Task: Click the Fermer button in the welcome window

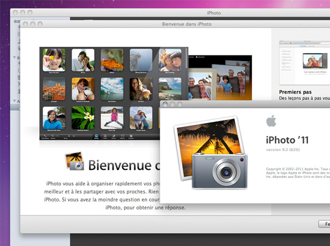Action: coord(324,223)
